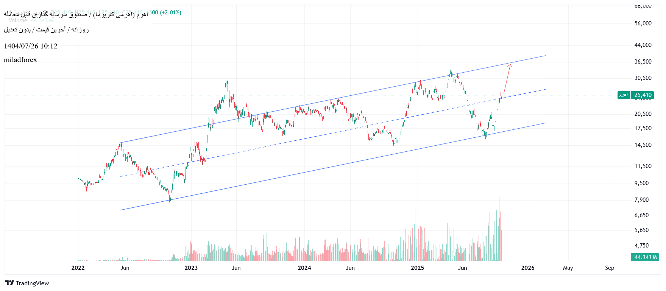Click the 2025 time axis label
Viewport: 666px width, 291px height.
tap(417, 268)
